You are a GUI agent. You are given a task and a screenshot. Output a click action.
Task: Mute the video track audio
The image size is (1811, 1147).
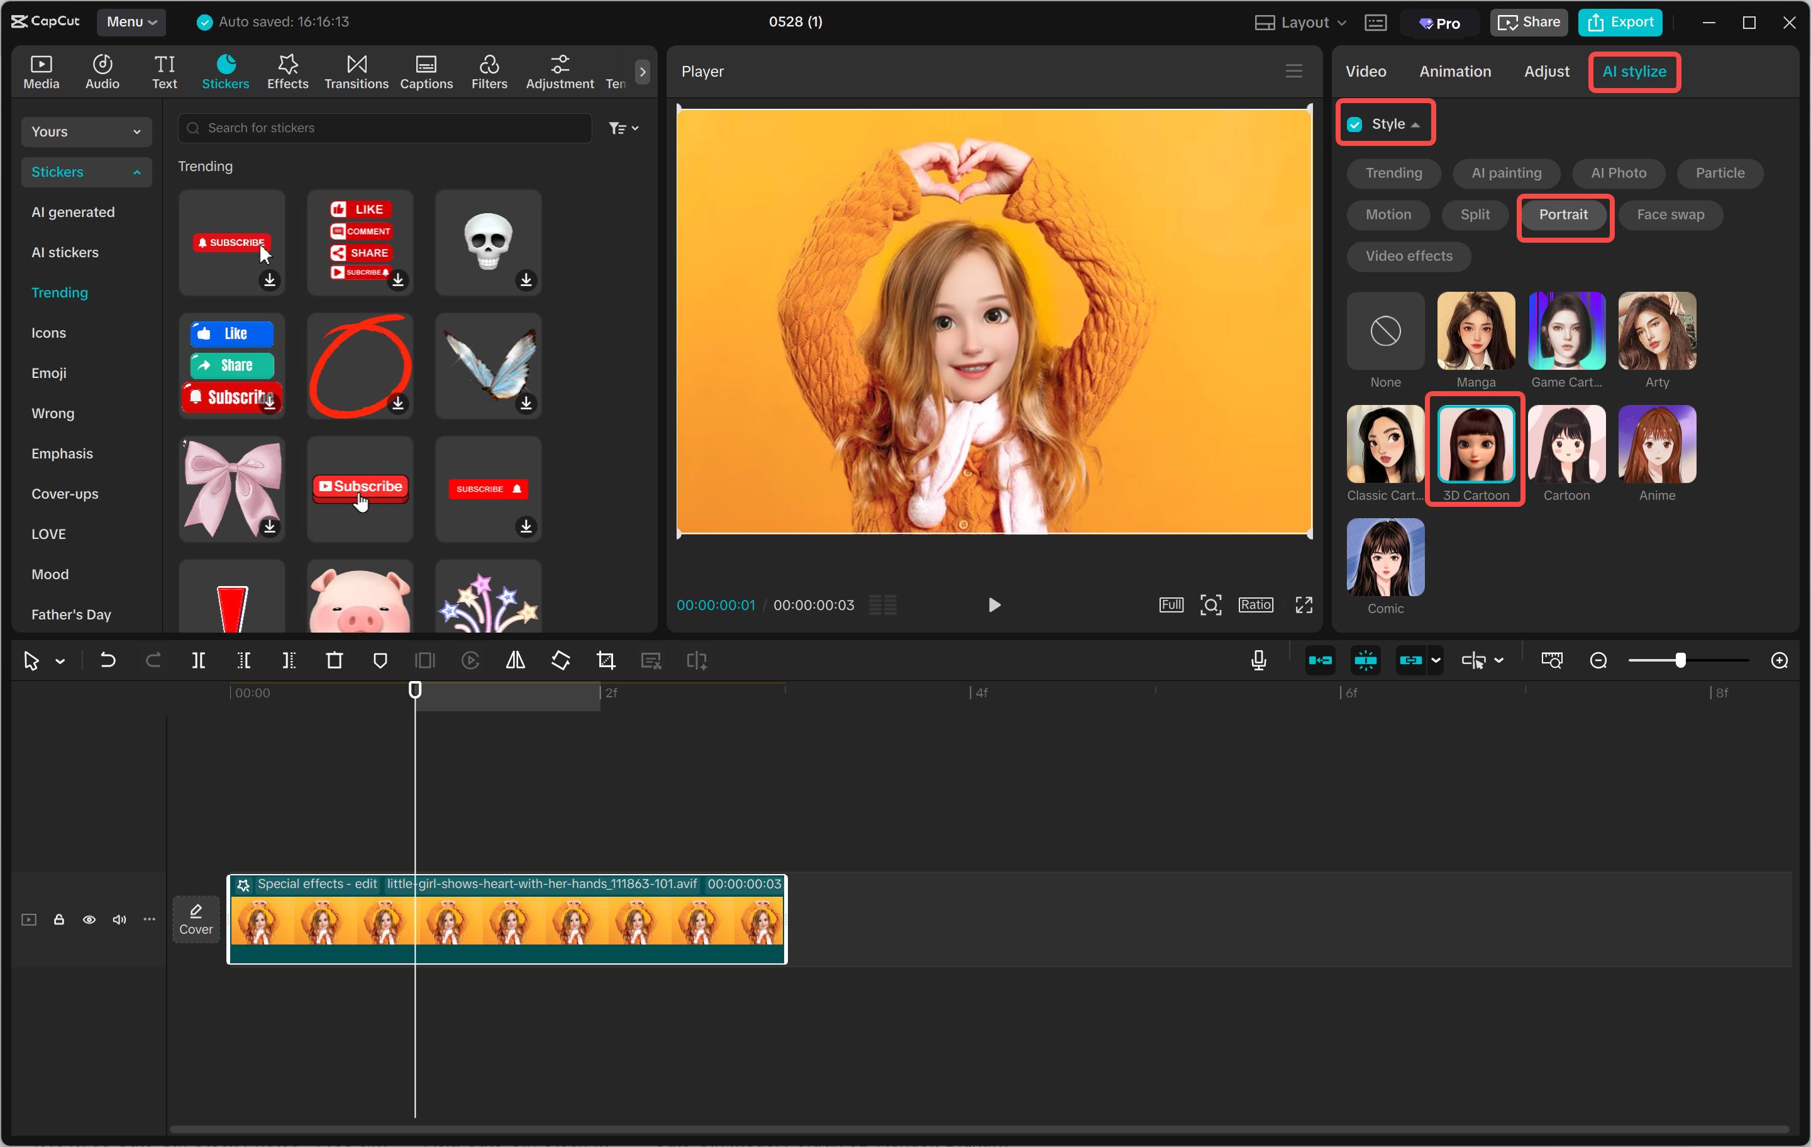coord(119,919)
